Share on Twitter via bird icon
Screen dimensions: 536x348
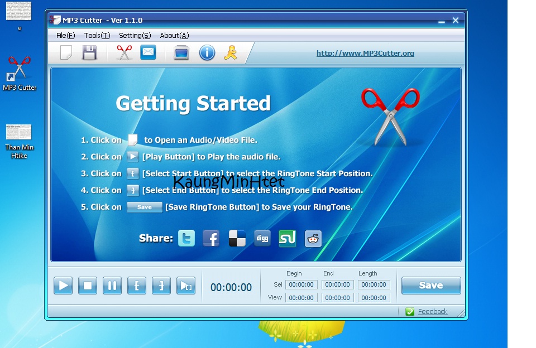tap(186, 238)
